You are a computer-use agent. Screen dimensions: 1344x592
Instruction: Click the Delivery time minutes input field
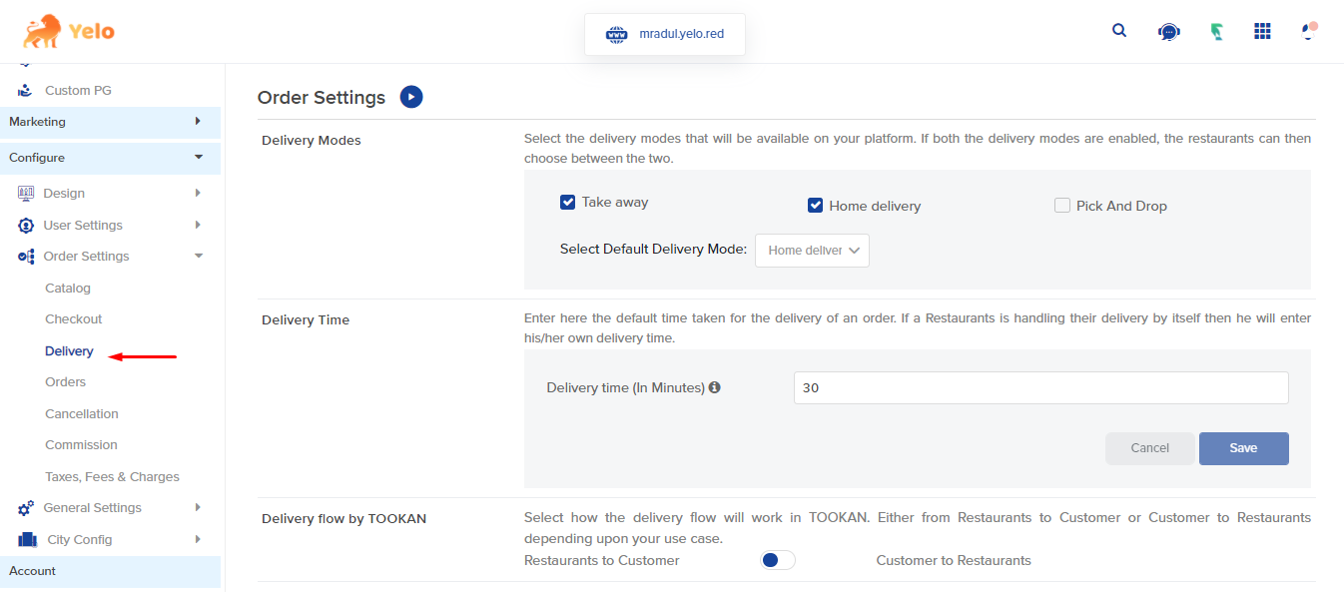(x=1039, y=387)
